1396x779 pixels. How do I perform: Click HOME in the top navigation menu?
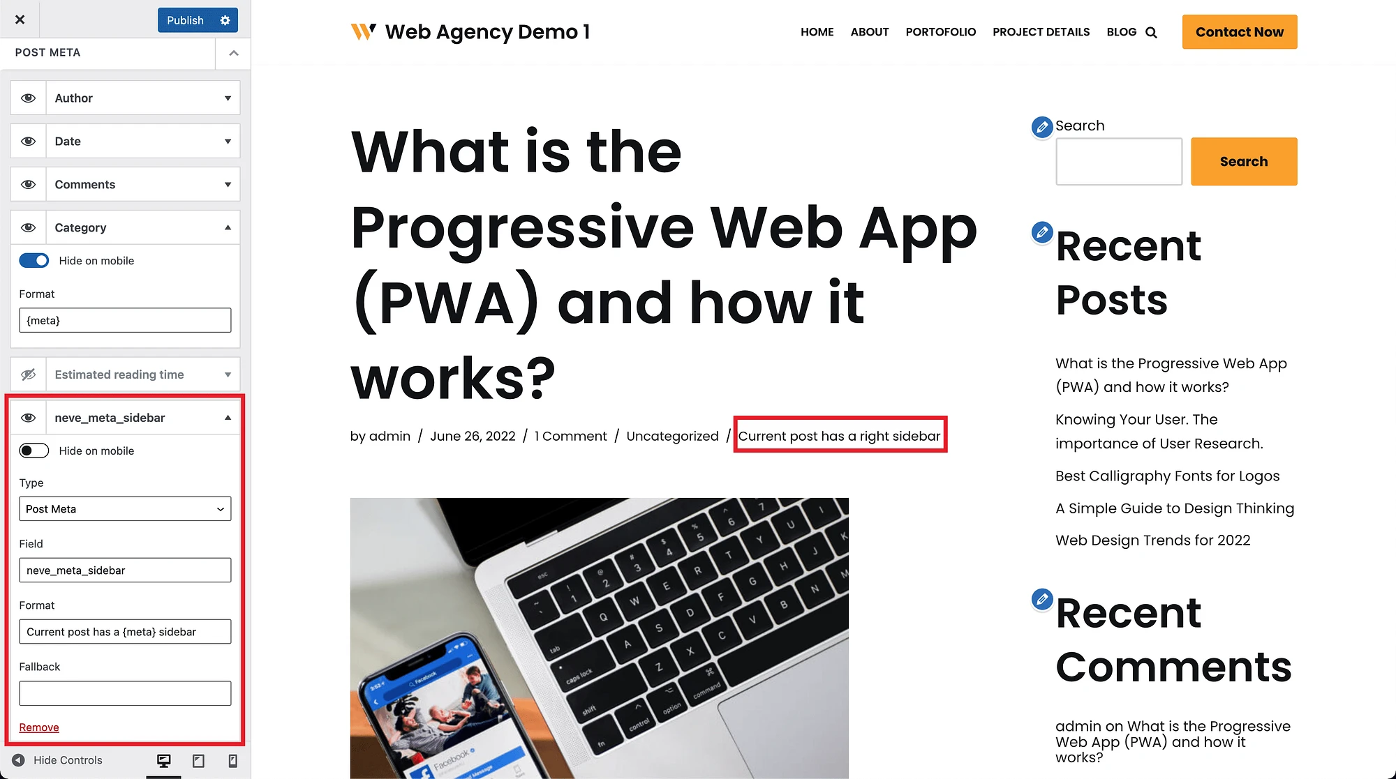(x=817, y=31)
